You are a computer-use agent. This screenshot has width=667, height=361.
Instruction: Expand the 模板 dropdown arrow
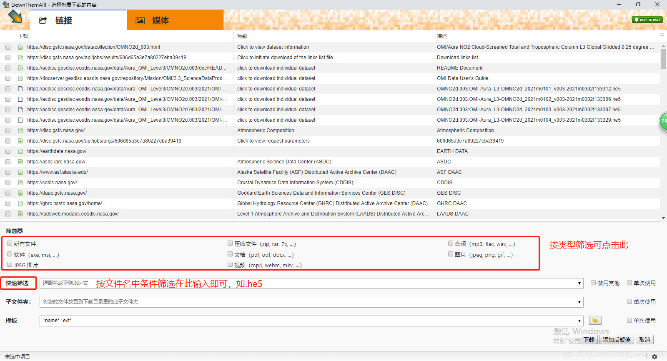(579, 321)
